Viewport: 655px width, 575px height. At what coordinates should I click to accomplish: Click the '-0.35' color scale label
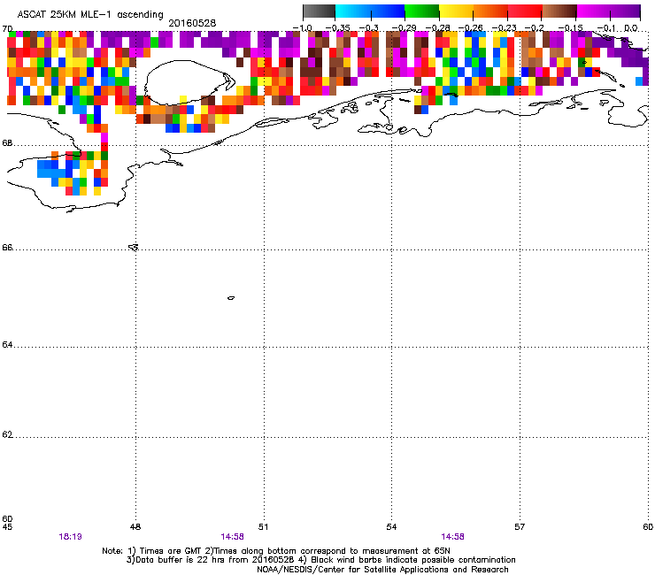(337, 28)
